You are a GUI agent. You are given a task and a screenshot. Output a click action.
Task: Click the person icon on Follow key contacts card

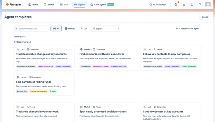pos(155,49)
